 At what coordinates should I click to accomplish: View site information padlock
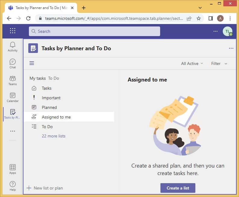[x=40, y=18]
